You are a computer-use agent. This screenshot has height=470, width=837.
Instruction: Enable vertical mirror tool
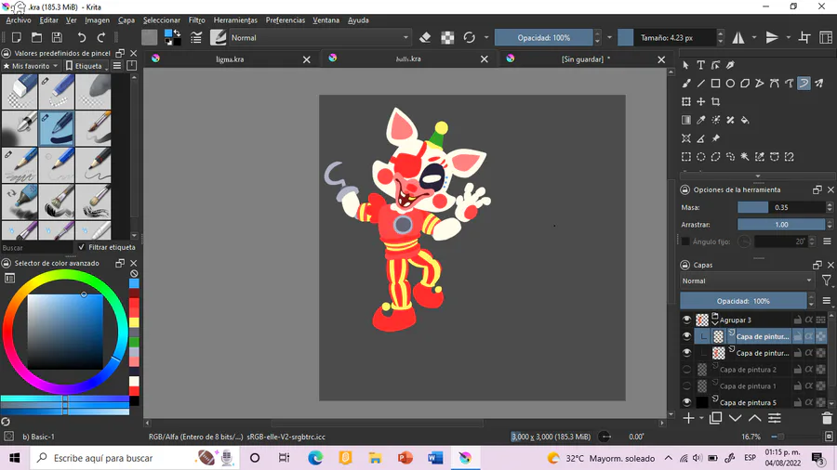(x=772, y=37)
